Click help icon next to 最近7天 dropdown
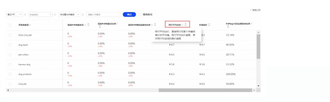Viewport: 330px width, 102px height. [25, 14]
